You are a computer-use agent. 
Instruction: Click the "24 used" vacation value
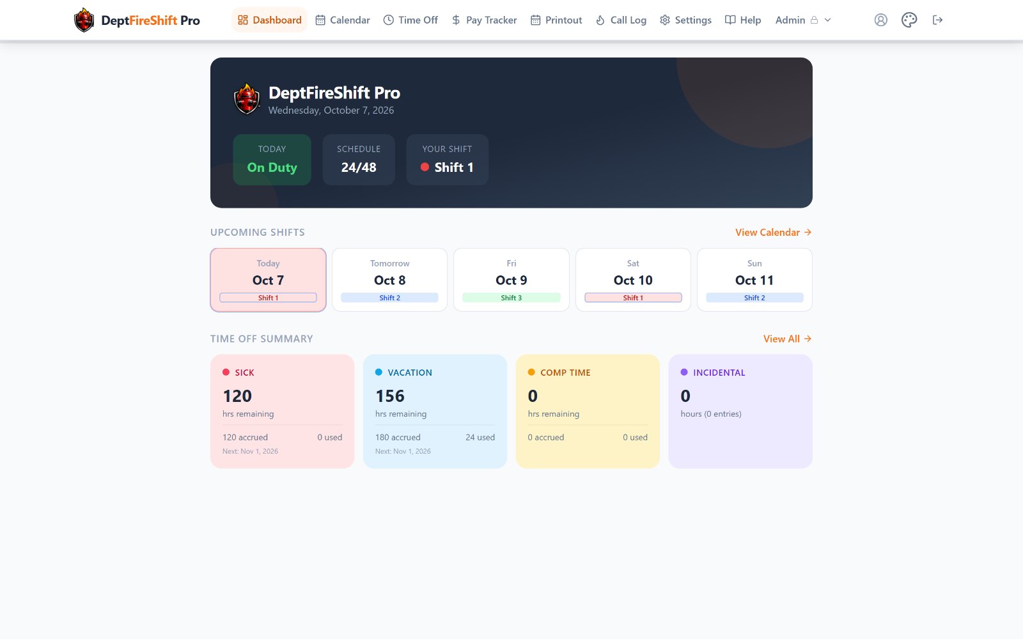click(480, 437)
